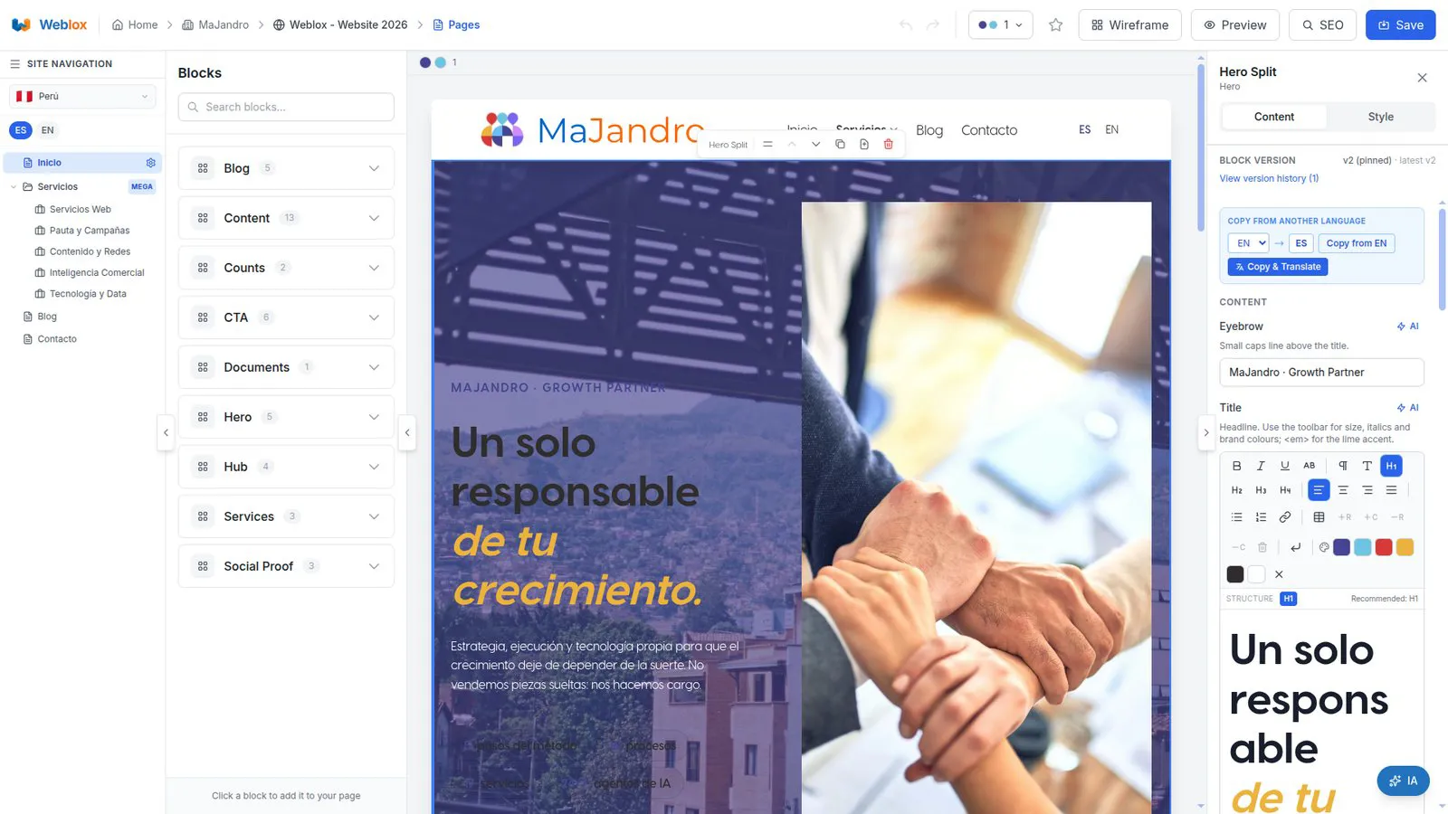The image size is (1448, 814).
Task: Set title structure to H1
Action: click(1288, 599)
